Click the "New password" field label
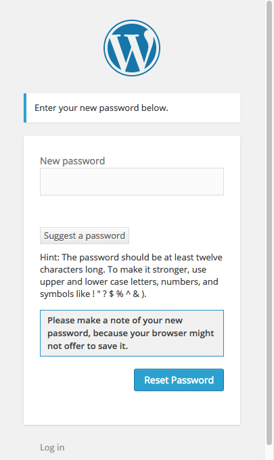Viewport: 274px width, 460px height. pos(72,161)
